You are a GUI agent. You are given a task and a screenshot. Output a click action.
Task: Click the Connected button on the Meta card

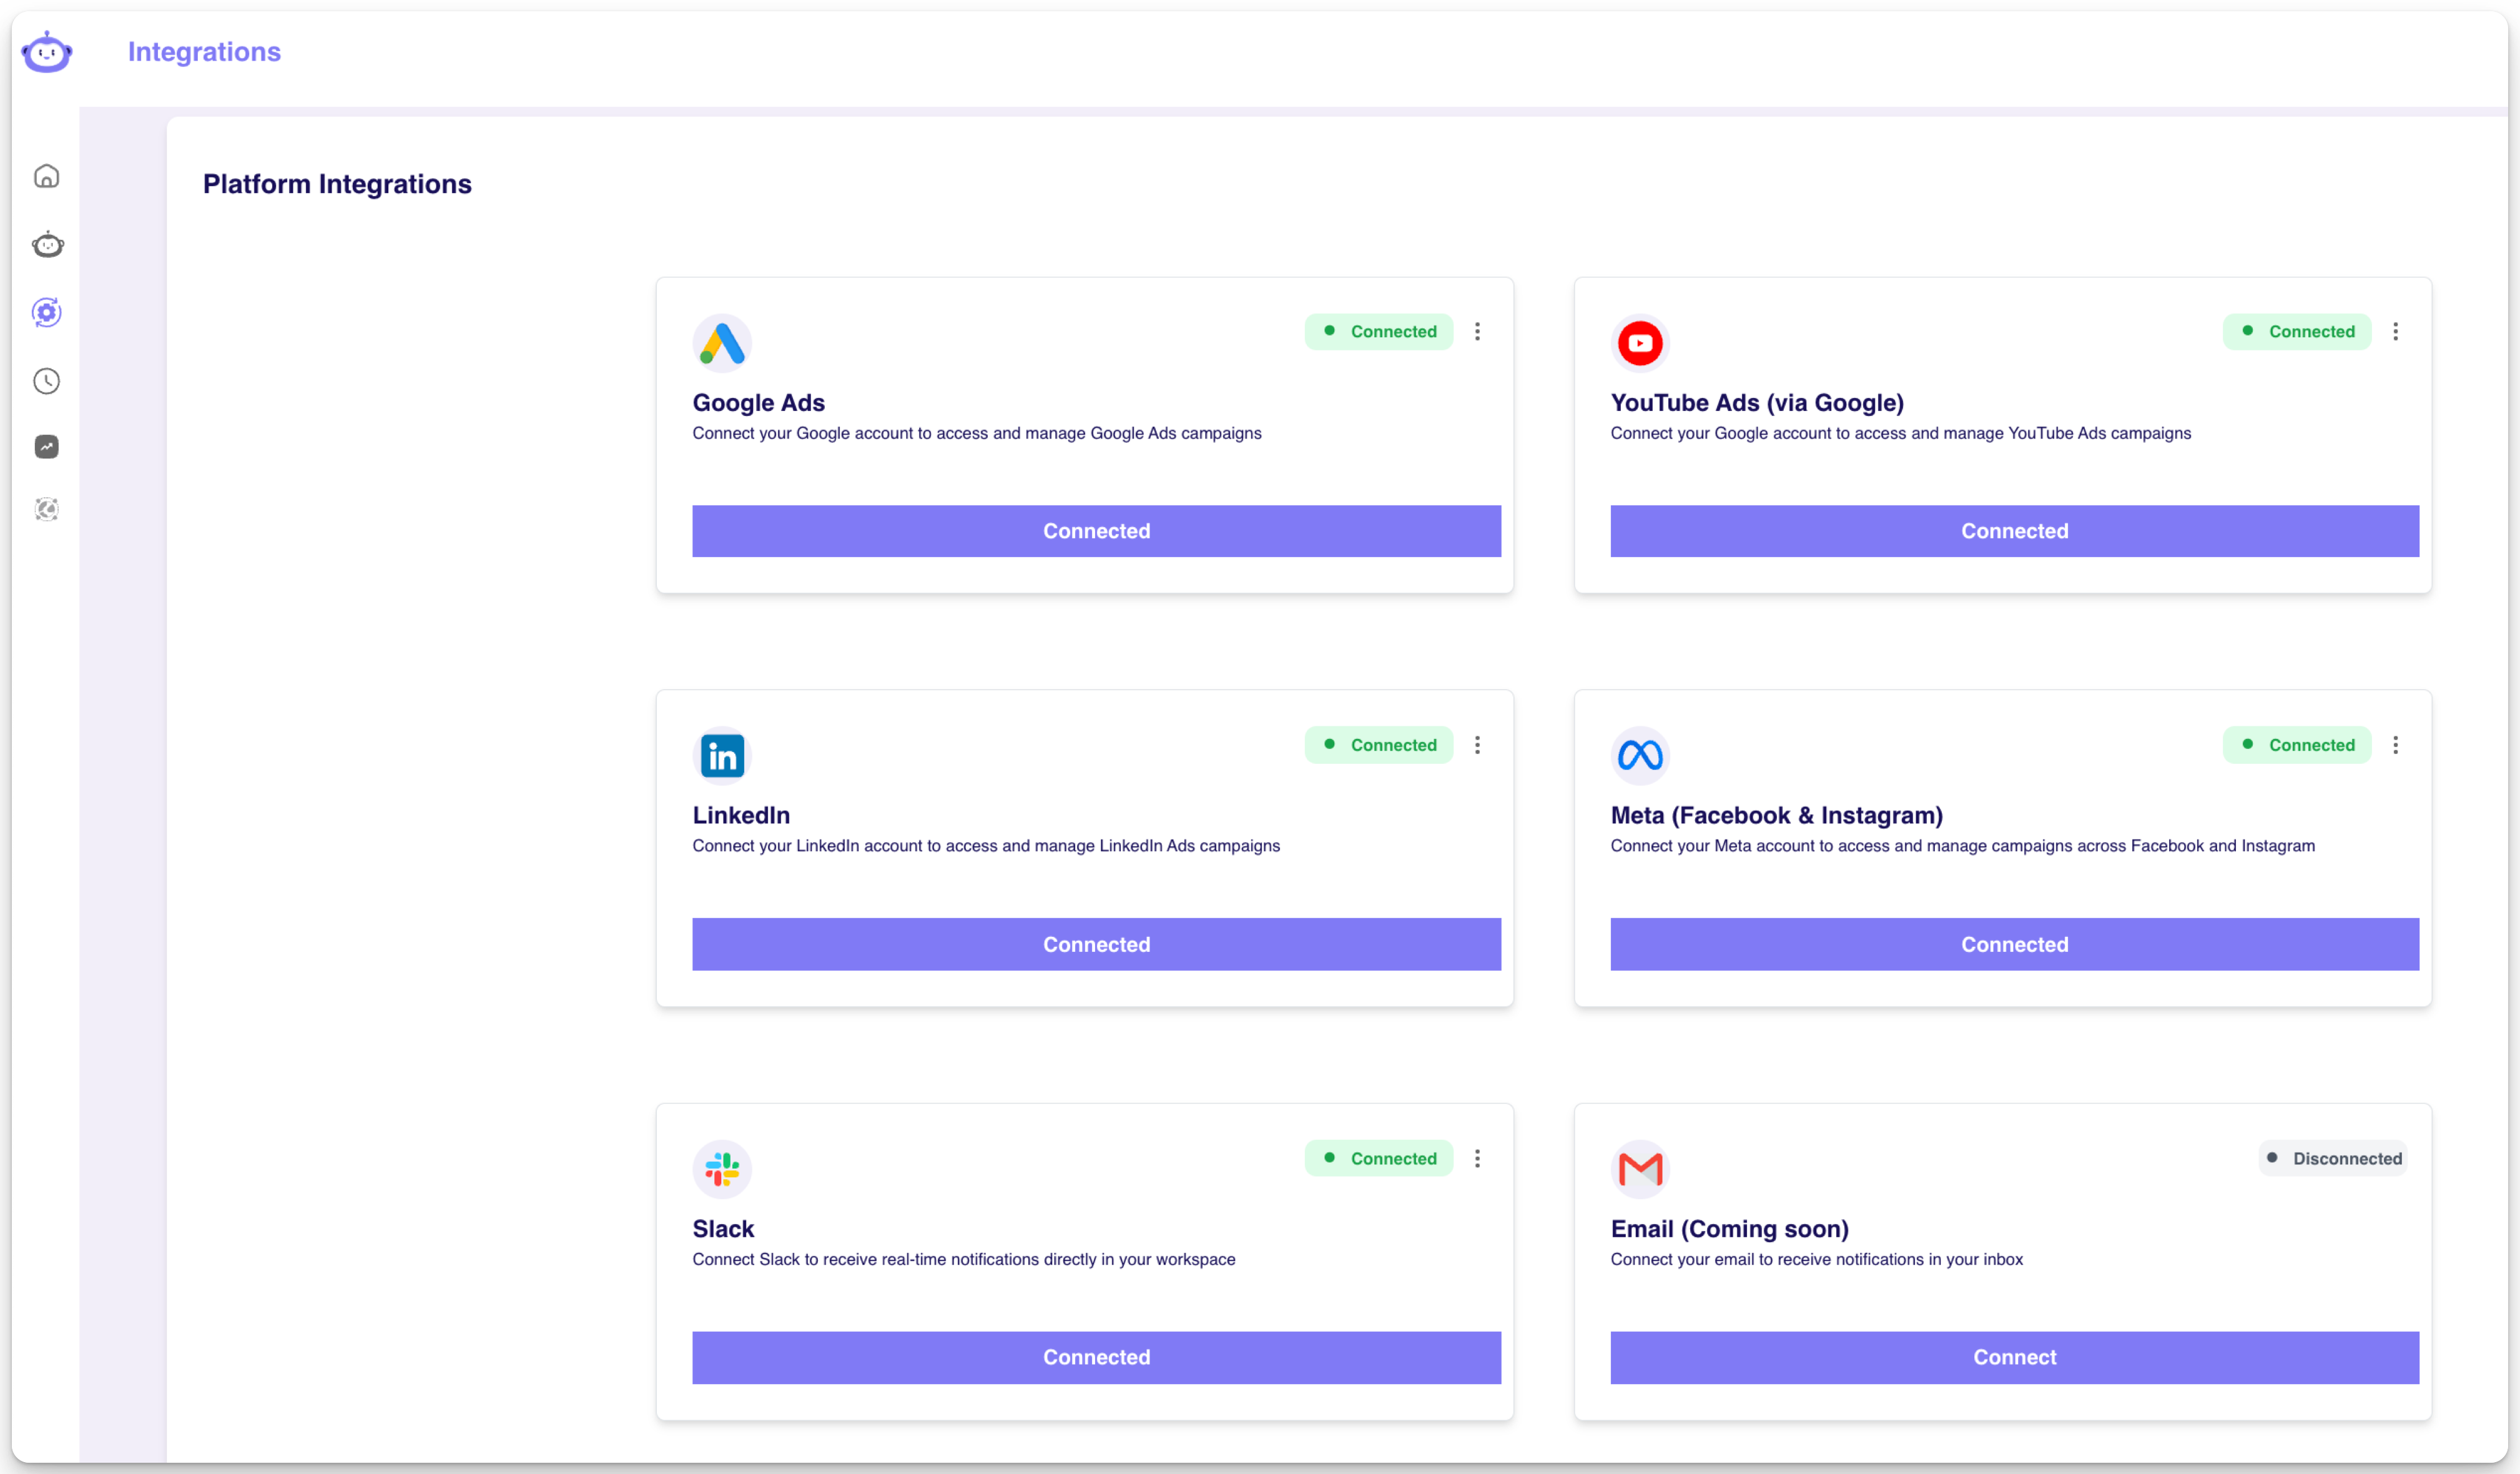[x=2014, y=944]
